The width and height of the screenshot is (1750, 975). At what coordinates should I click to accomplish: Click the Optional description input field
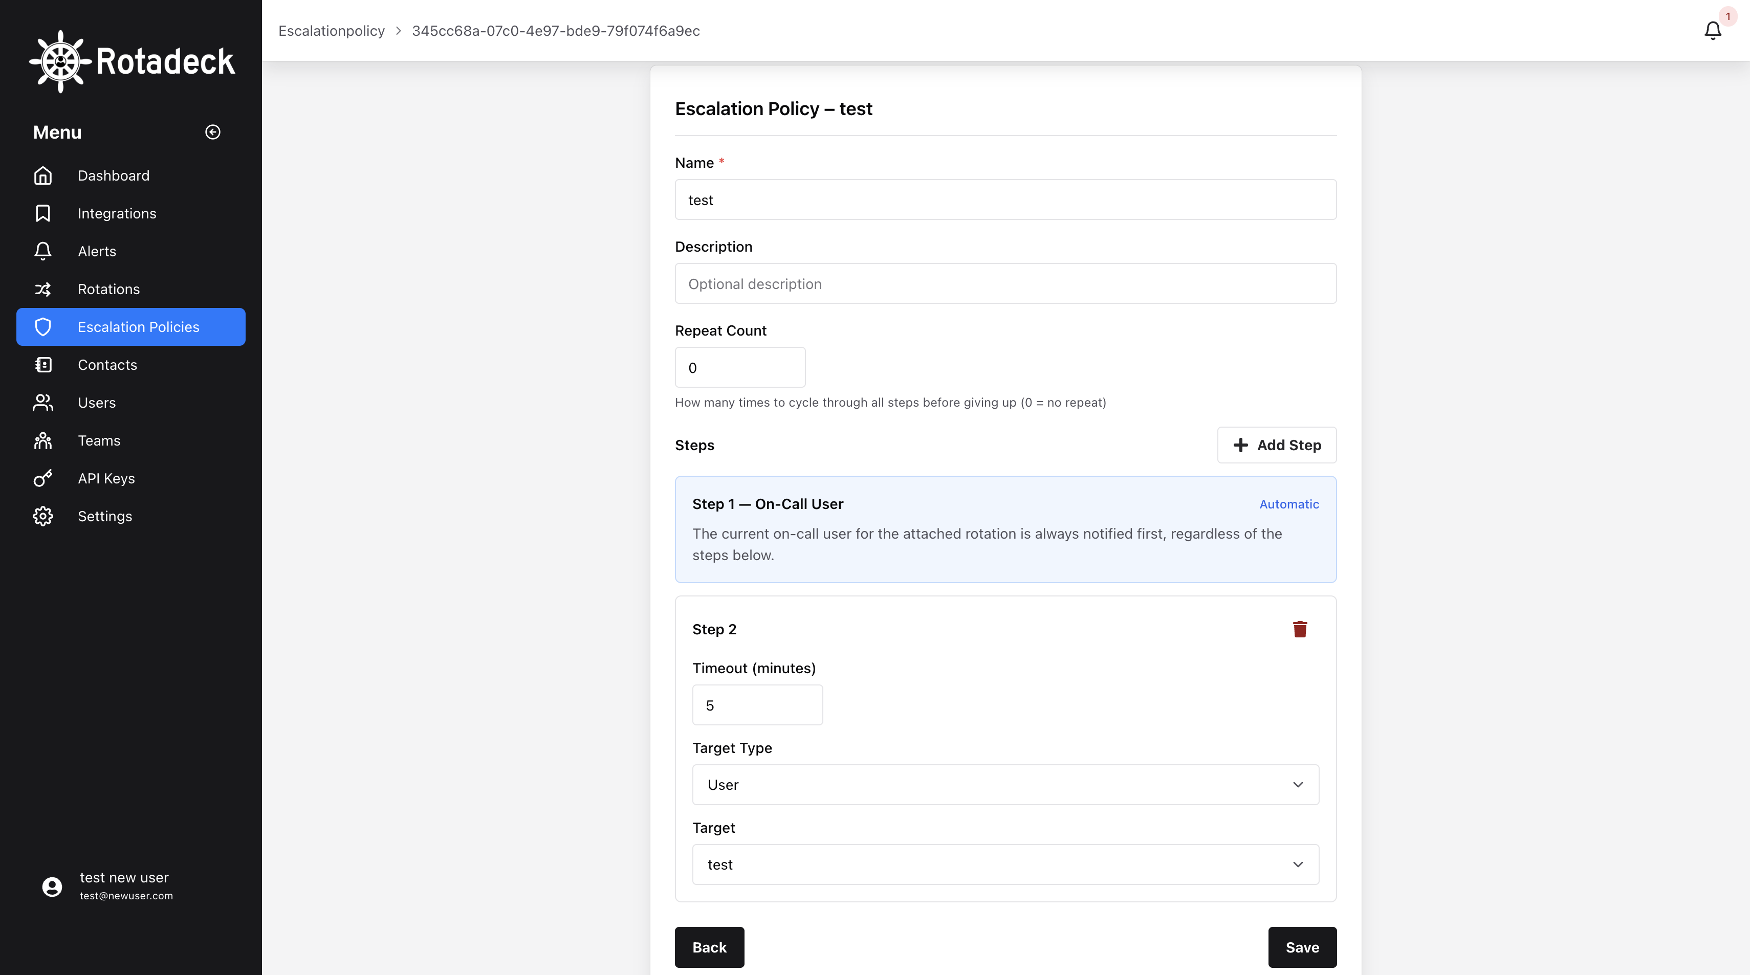point(1005,284)
